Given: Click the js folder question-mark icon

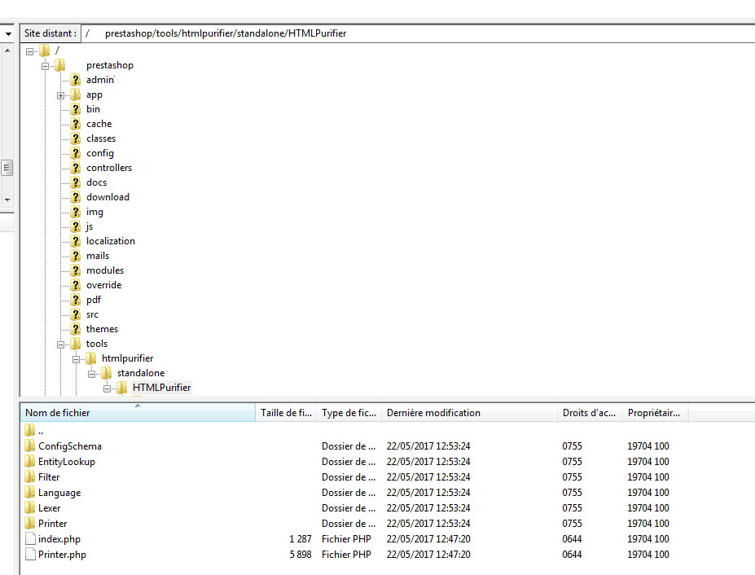Looking at the screenshot, I should click(76, 226).
